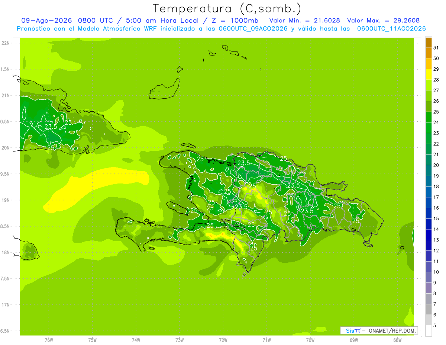Click the 68W longitude axis label
Image resolution: width=446 pixels, height=345 pixels.
point(397,340)
